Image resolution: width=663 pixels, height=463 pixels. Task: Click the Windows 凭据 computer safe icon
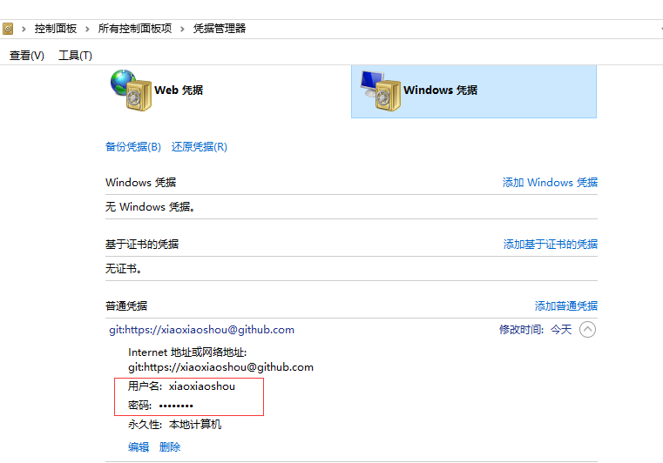point(380,91)
